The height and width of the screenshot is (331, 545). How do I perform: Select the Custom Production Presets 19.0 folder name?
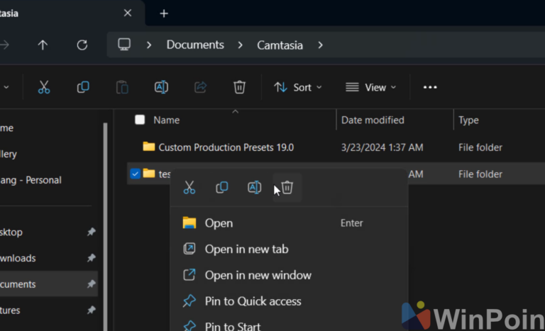[x=226, y=147]
